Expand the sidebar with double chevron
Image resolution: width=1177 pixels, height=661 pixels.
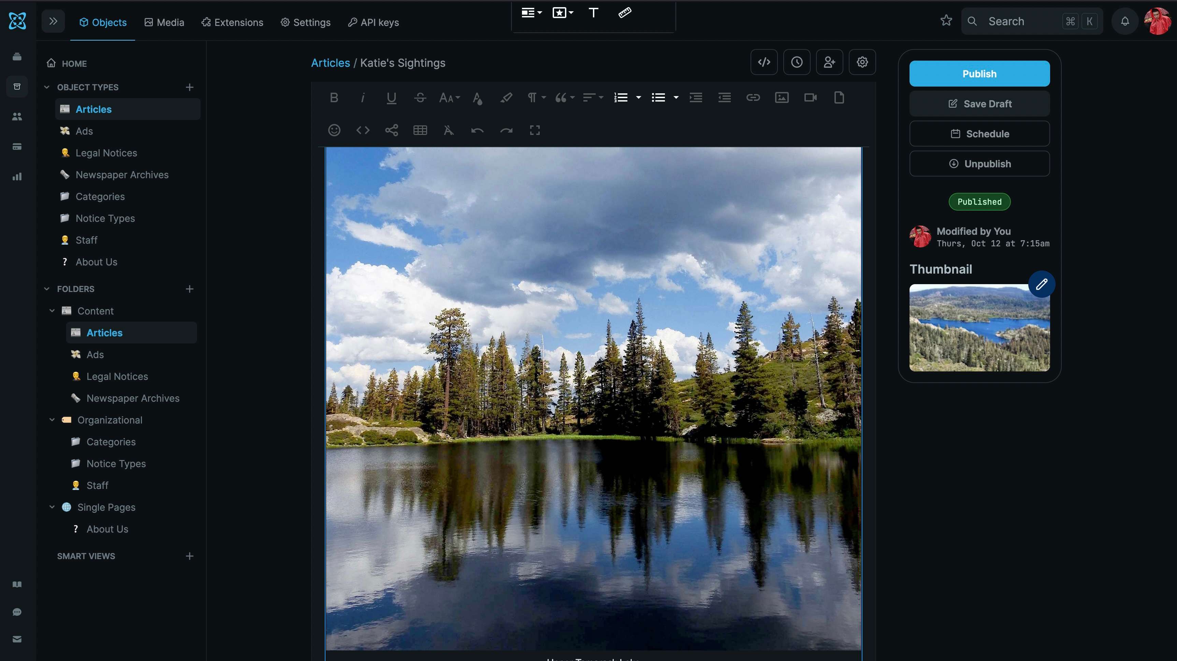click(x=53, y=21)
